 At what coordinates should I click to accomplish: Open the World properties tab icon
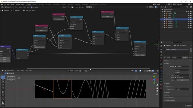161,61
